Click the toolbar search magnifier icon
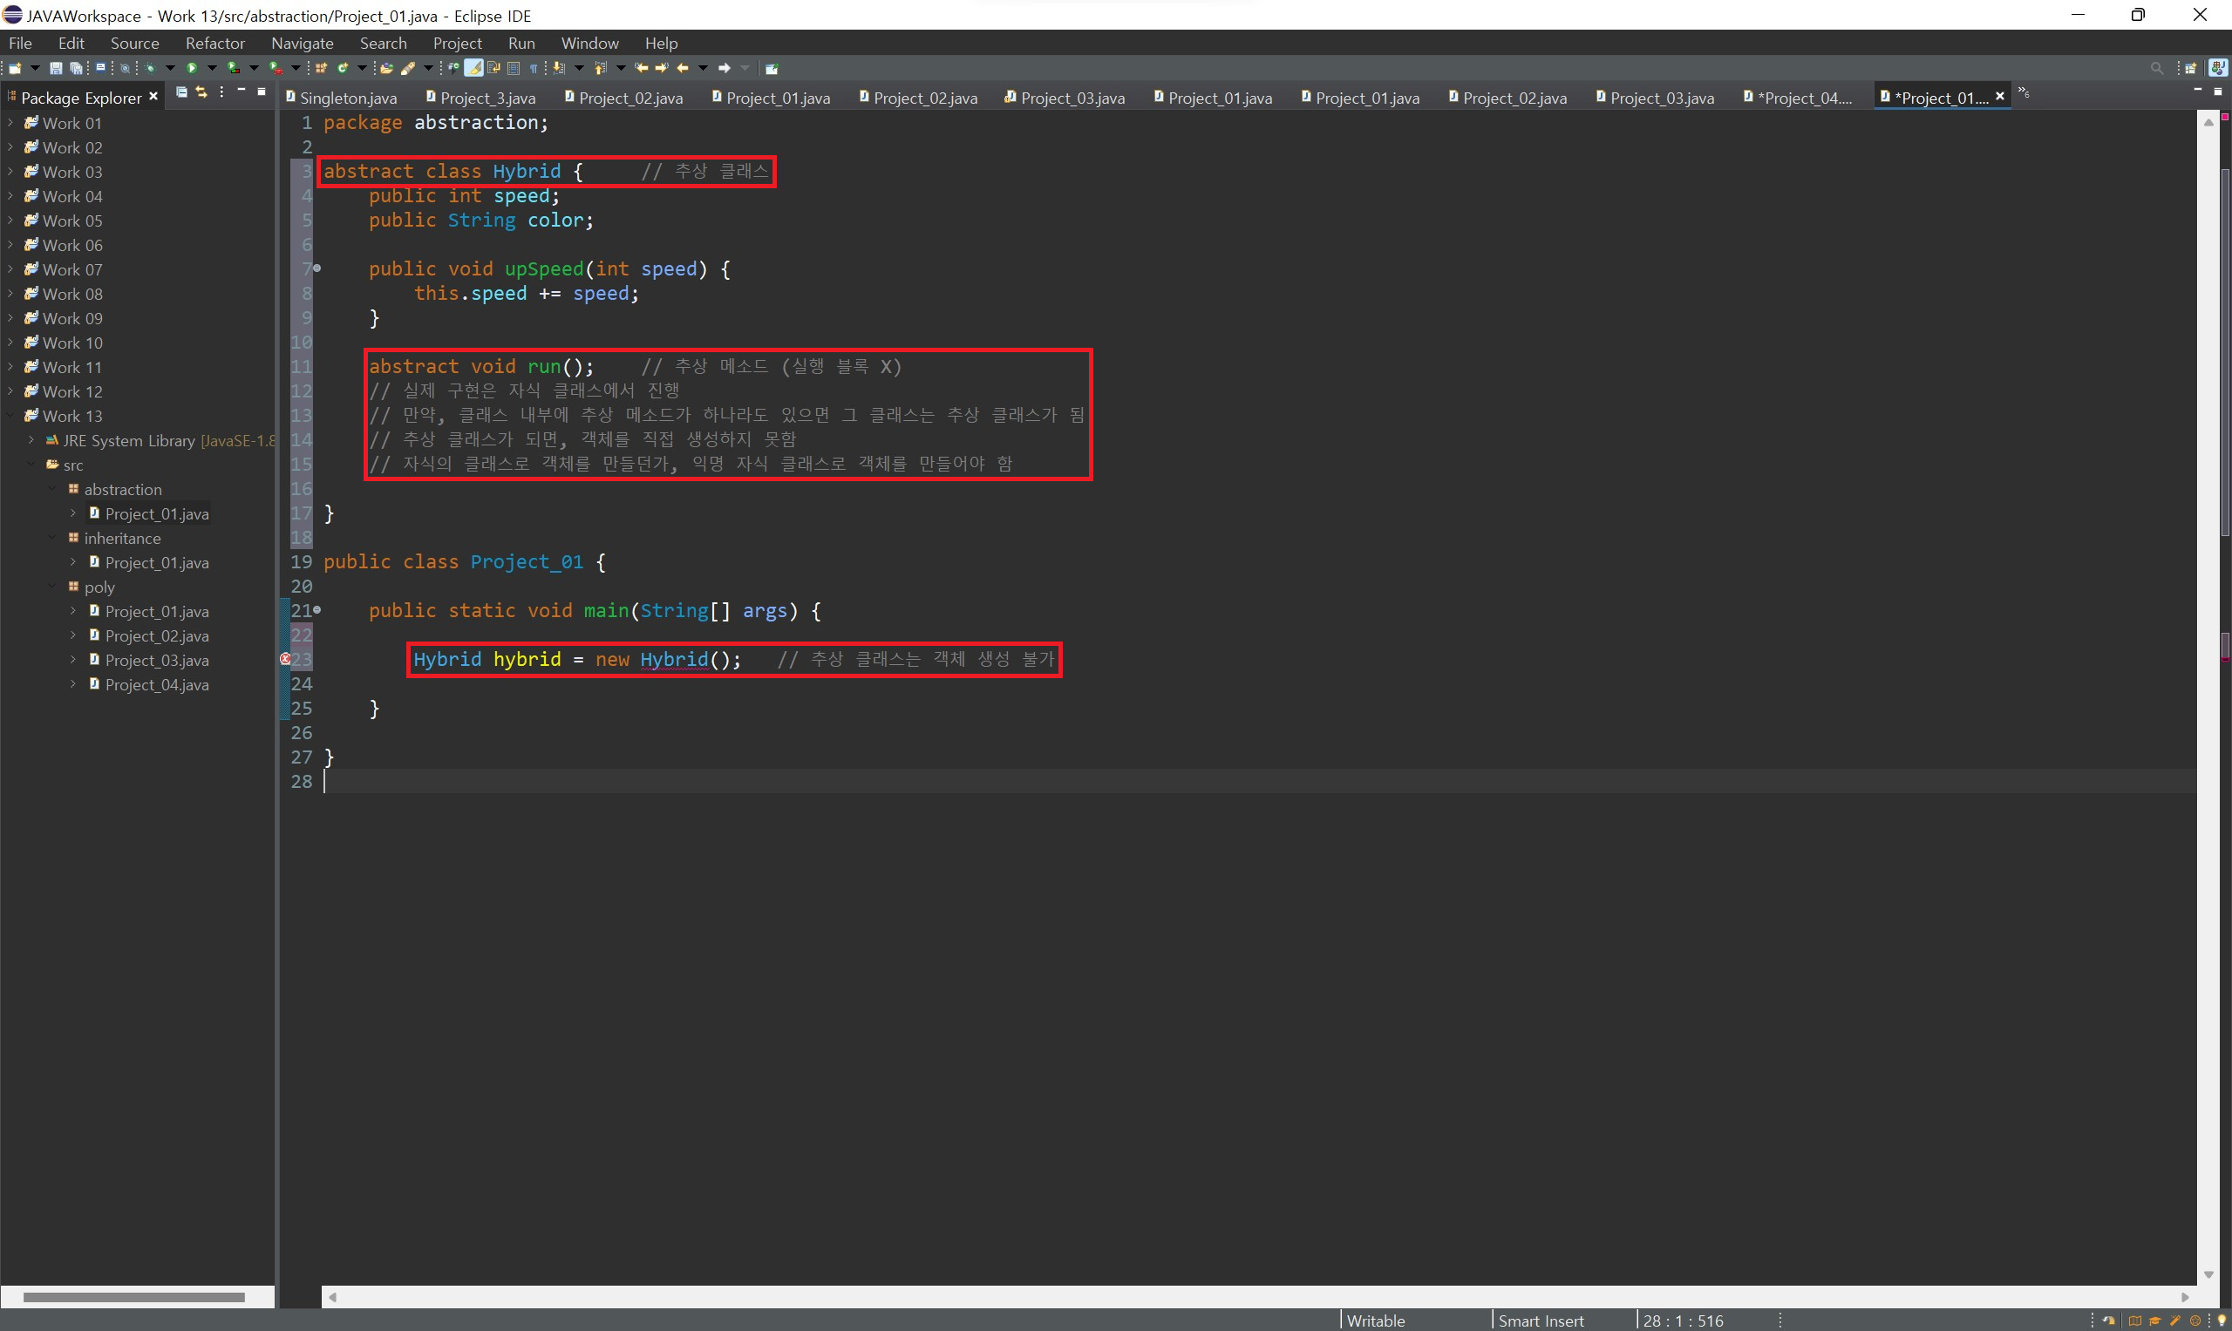 tap(2157, 68)
